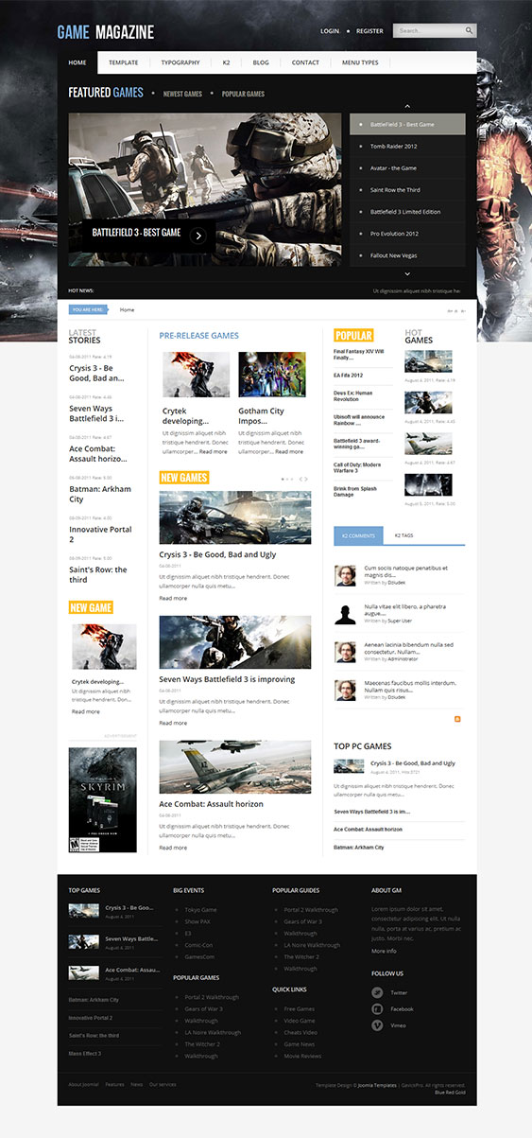The height and width of the screenshot is (1138, 532).
Task: Click the main Battlefield 3 featured image
Action: coord(205,190)
